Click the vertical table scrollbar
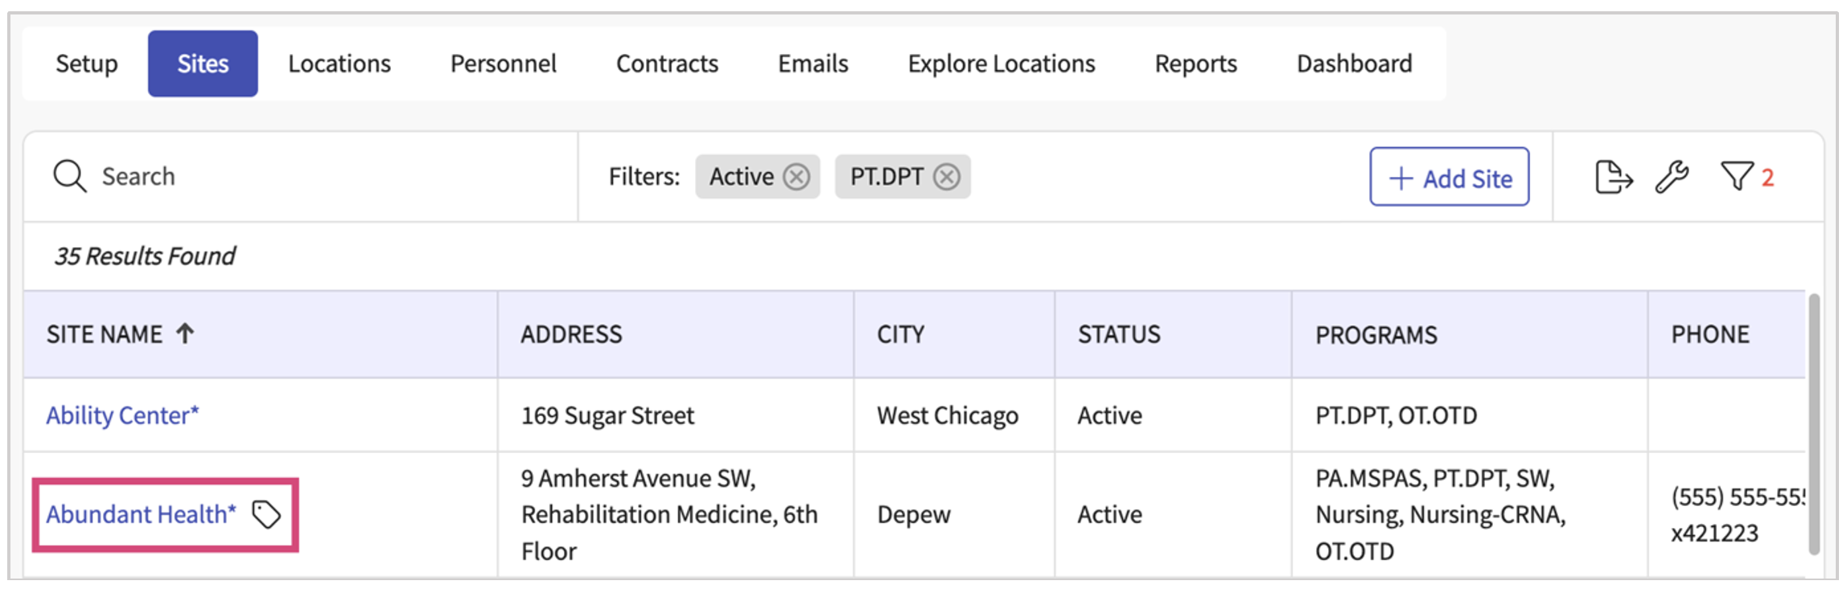The width and height of the screenshot is (1847, 589). pyautogui.click(x=1814, y=425)
